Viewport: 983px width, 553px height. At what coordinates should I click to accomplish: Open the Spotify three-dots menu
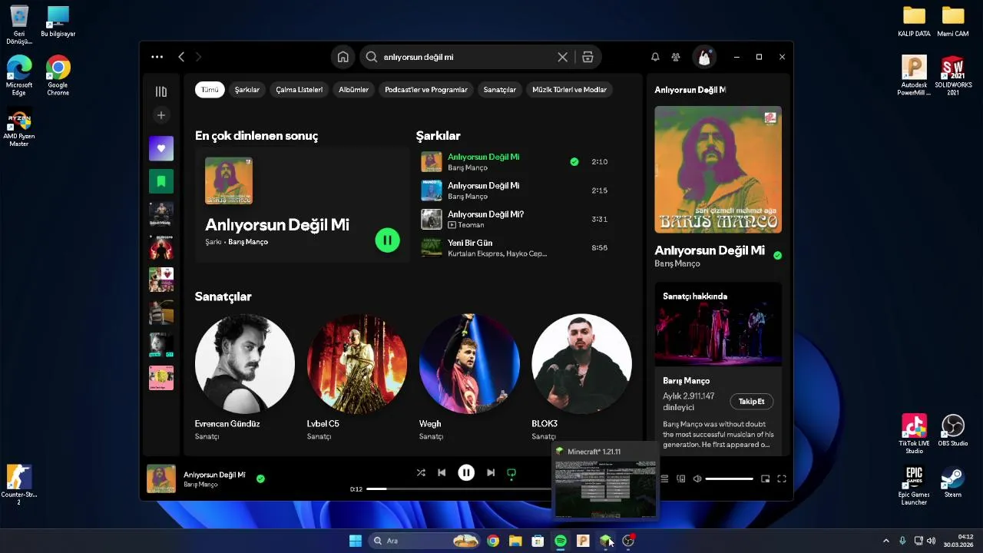157,57
